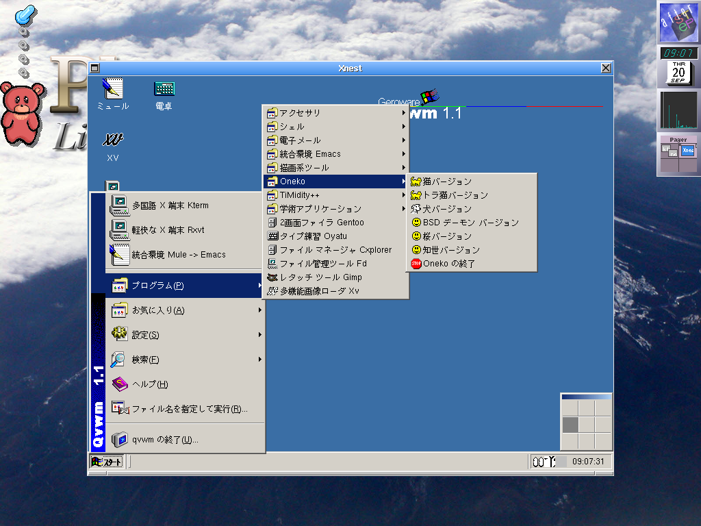Start 桜バージョン of Oneko

click(x=472, y=236)
